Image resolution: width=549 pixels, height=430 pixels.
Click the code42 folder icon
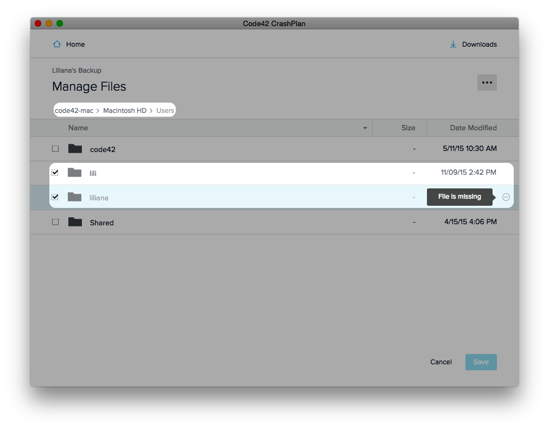pyautogui.click(x=75, y=148)
